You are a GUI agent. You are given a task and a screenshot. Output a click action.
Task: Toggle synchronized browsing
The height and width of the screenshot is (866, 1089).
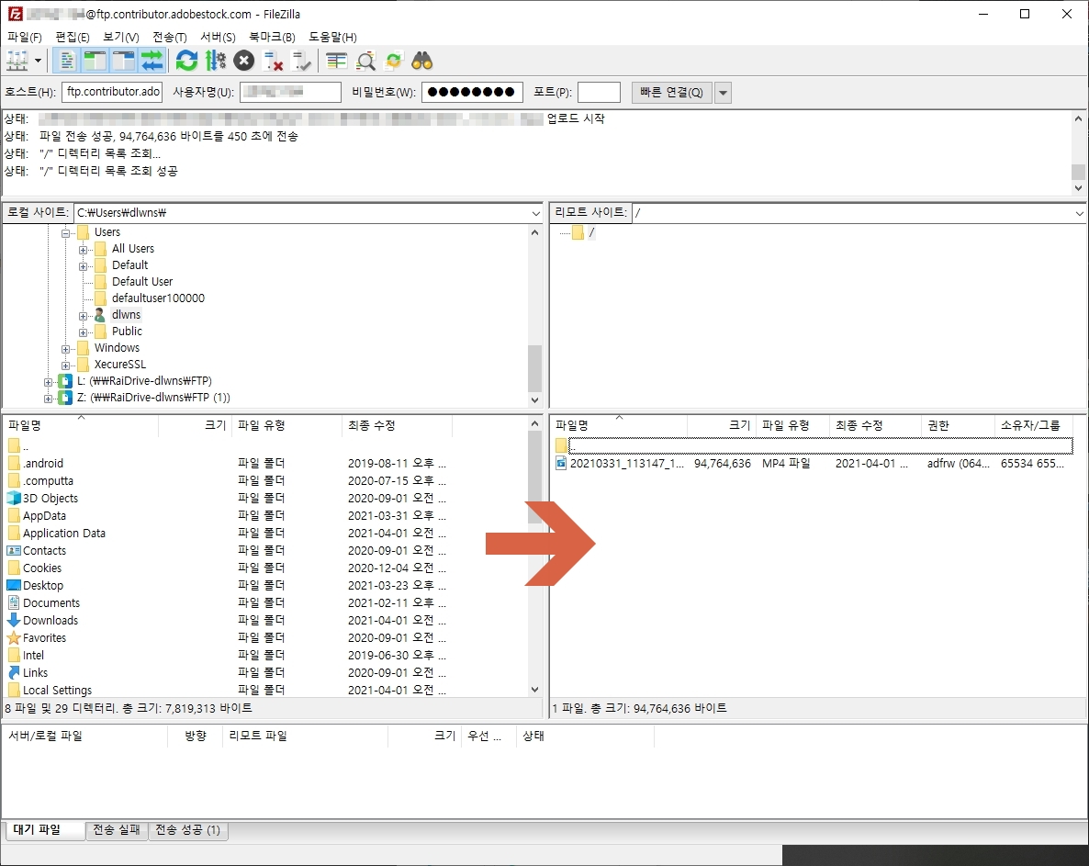coord(394,62)
